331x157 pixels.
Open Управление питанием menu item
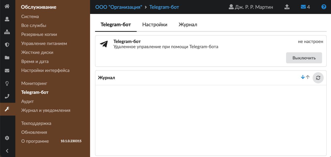click(x=44, y=44)
